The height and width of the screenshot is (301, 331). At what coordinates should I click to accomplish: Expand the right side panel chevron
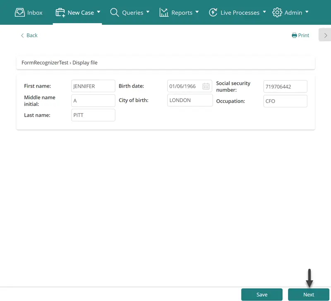(x=325, y=35)
